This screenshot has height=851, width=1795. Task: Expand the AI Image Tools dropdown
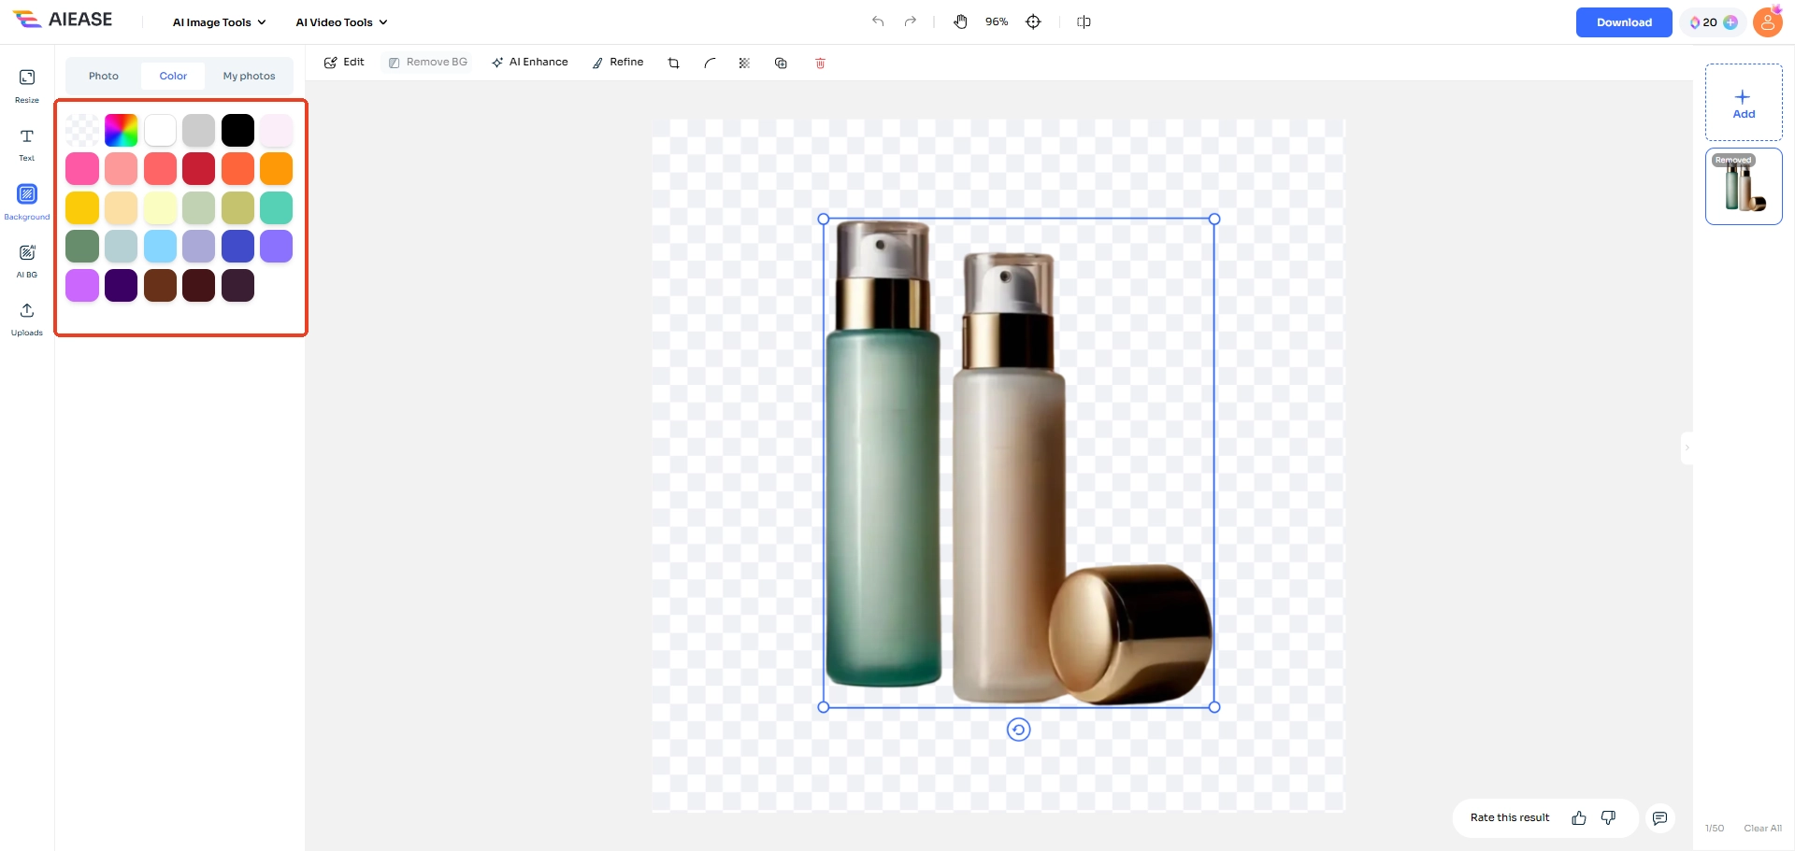click(x=219, y=22)
